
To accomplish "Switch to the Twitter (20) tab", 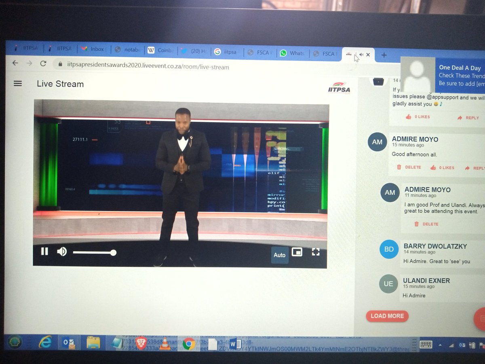I will (194, 51).
